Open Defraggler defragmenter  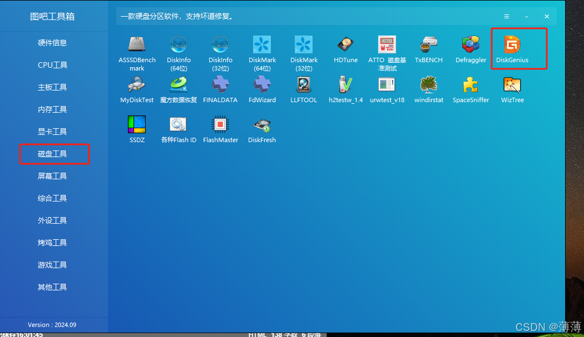(x=471, y=49)
